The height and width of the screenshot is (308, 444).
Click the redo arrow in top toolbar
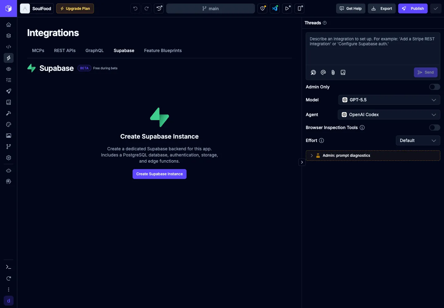point(147,9)
